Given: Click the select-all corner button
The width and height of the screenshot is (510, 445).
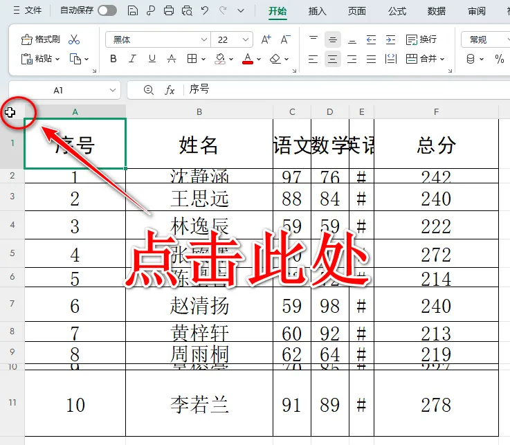Looking at the screenshot, I should [x=12, y=112].
